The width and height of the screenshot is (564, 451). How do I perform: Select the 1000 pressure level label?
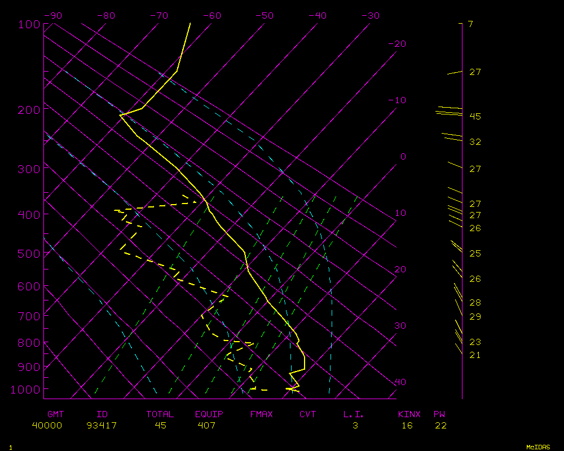[x=23, y=390]
